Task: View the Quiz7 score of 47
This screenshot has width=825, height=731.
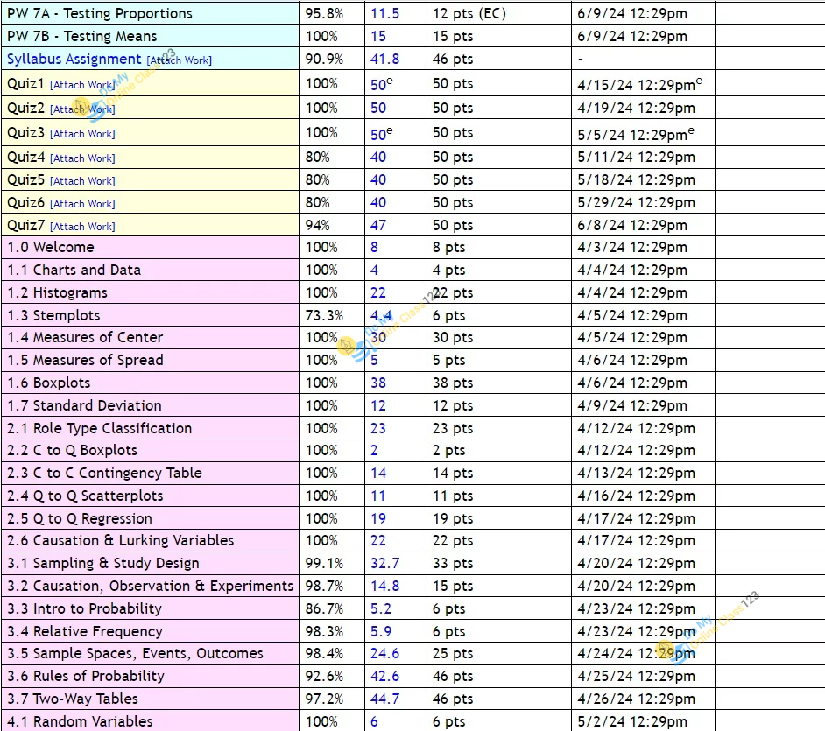Action: click(378, 226)
